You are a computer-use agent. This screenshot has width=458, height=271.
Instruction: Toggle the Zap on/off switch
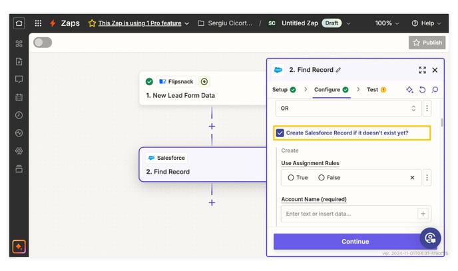(x=43, y=43)
